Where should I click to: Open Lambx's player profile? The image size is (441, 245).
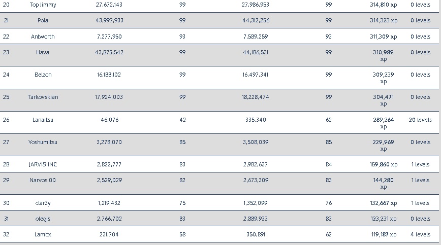point(43,234)
